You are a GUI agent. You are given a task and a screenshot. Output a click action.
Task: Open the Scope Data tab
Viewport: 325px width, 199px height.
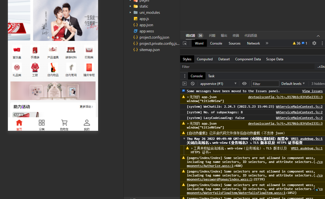pos(275,59)
